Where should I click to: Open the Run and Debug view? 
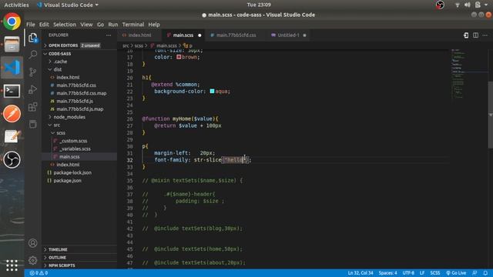pyautogui.click(x=32, y=89)
